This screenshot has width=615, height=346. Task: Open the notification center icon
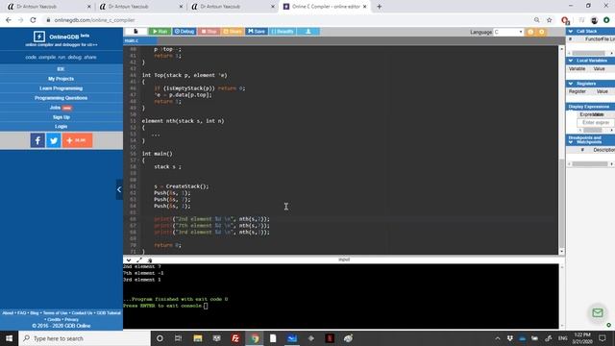click(x=603, y=338)
